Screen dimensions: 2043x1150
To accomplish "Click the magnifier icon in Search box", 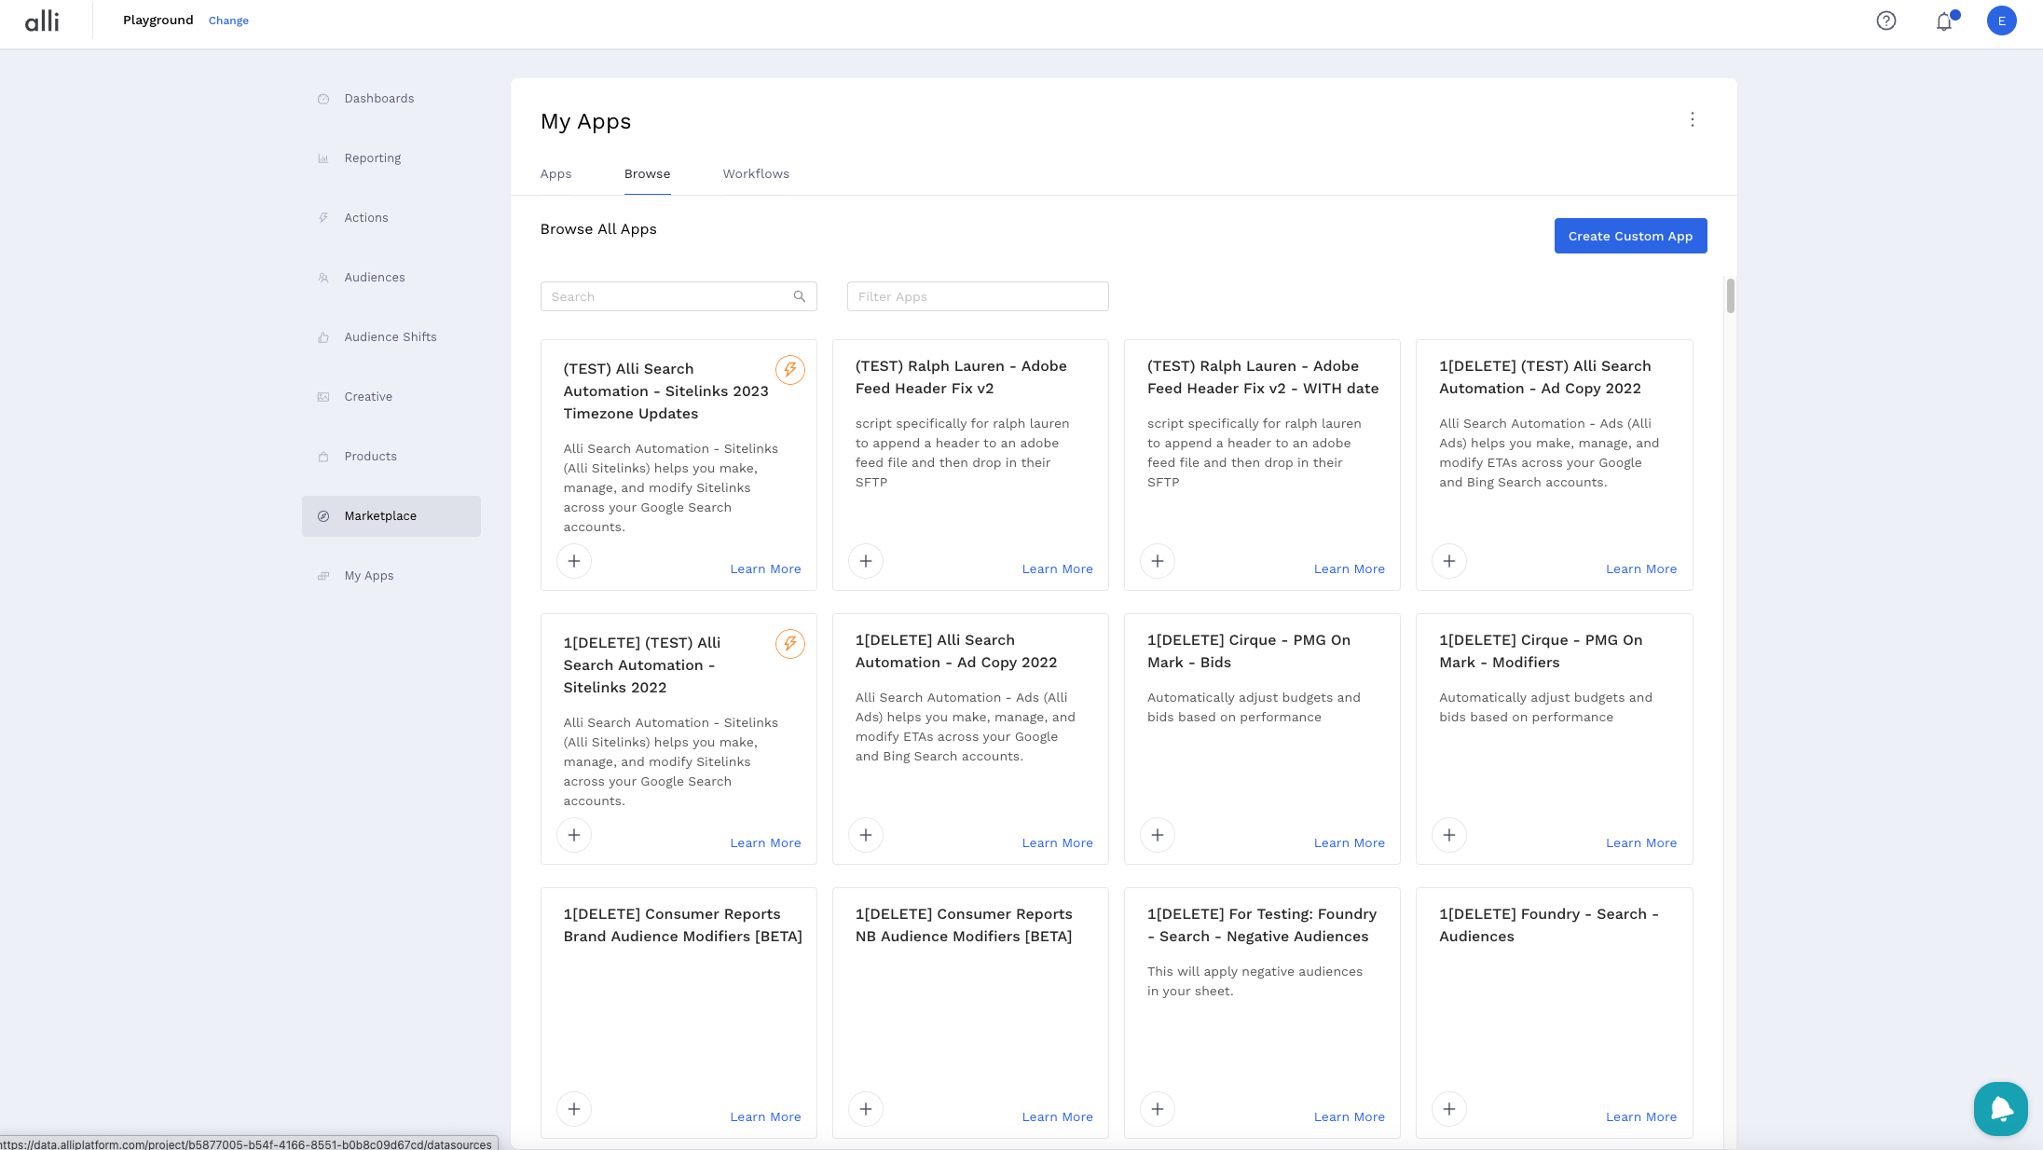I will [x=799, y=296].
